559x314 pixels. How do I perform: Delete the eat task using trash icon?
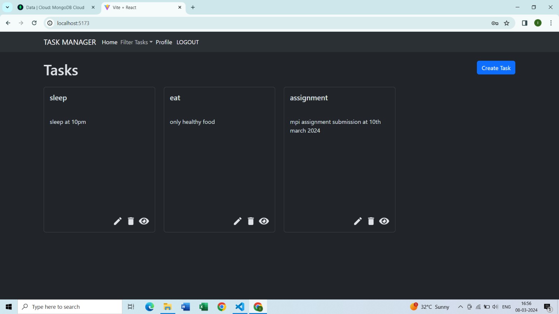coord(251,221)
